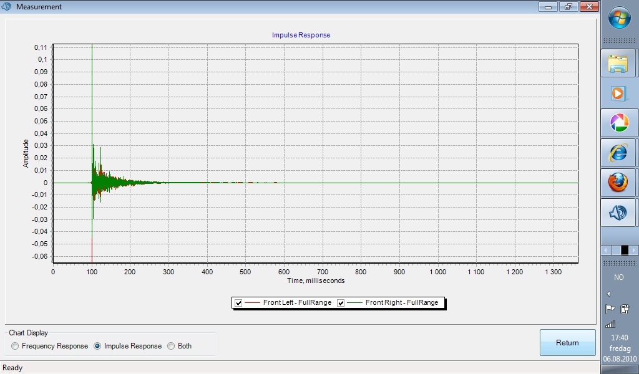
Task: Expand the hidden tray icons arrow
Action: [x=608, y=294]
